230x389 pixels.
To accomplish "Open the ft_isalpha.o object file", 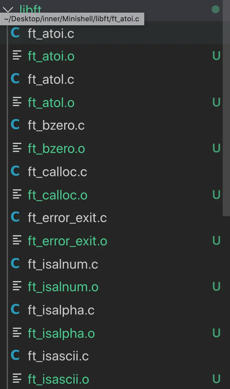I will click(61, 333).
